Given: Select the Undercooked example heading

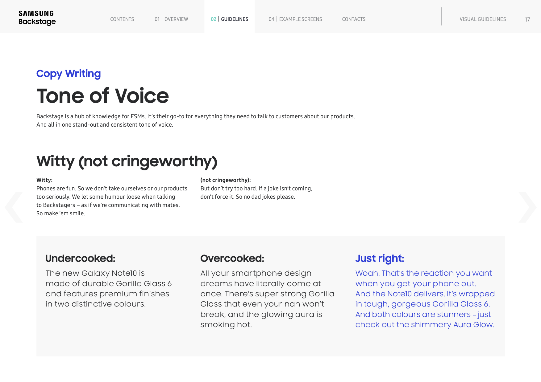Looking at the screenshot, I should tap(80, 258).
